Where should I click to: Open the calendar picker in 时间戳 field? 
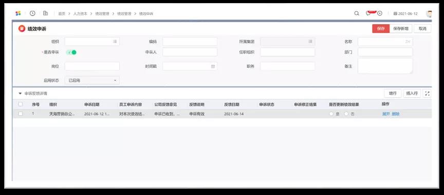click(213, 66)
